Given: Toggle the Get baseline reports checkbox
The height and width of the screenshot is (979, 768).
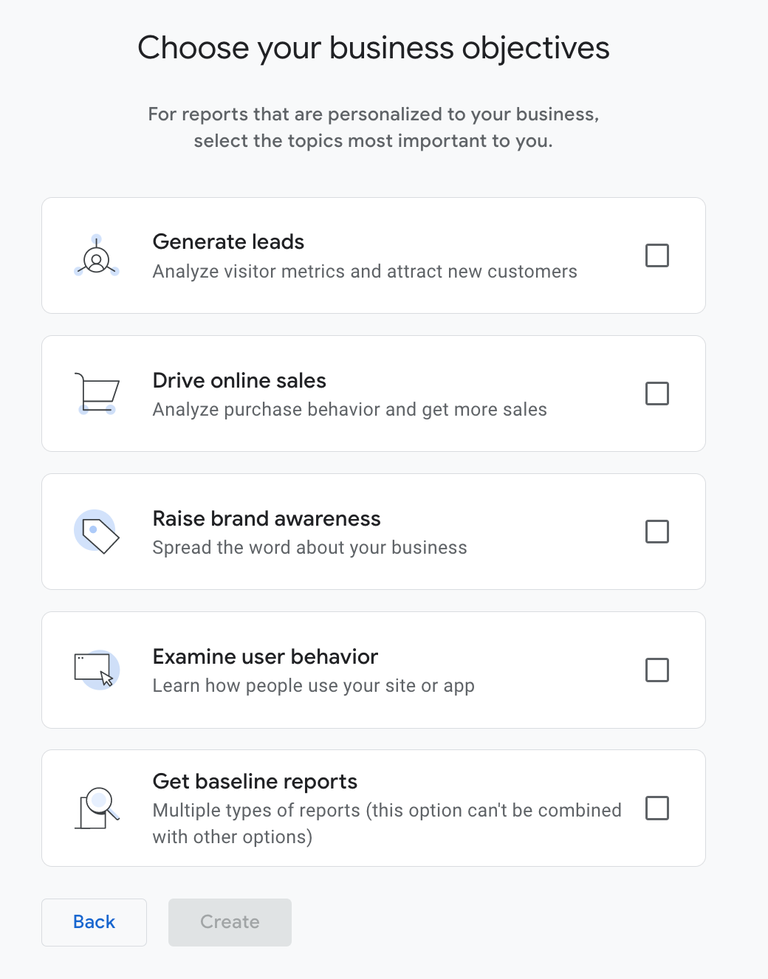Looking at the screenshot, I should 657,808.
